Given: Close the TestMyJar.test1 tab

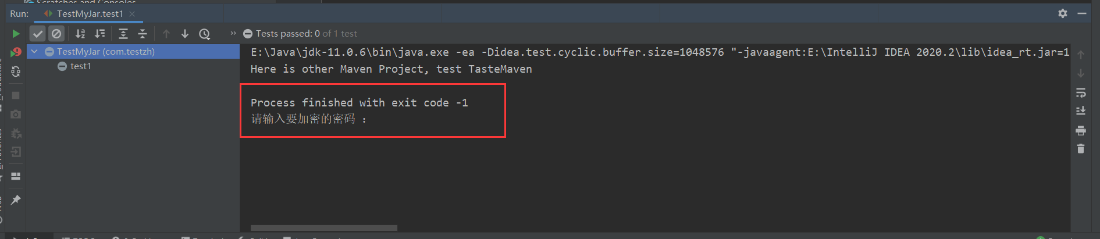Looking at the screenshot, I should click(132, 13).
